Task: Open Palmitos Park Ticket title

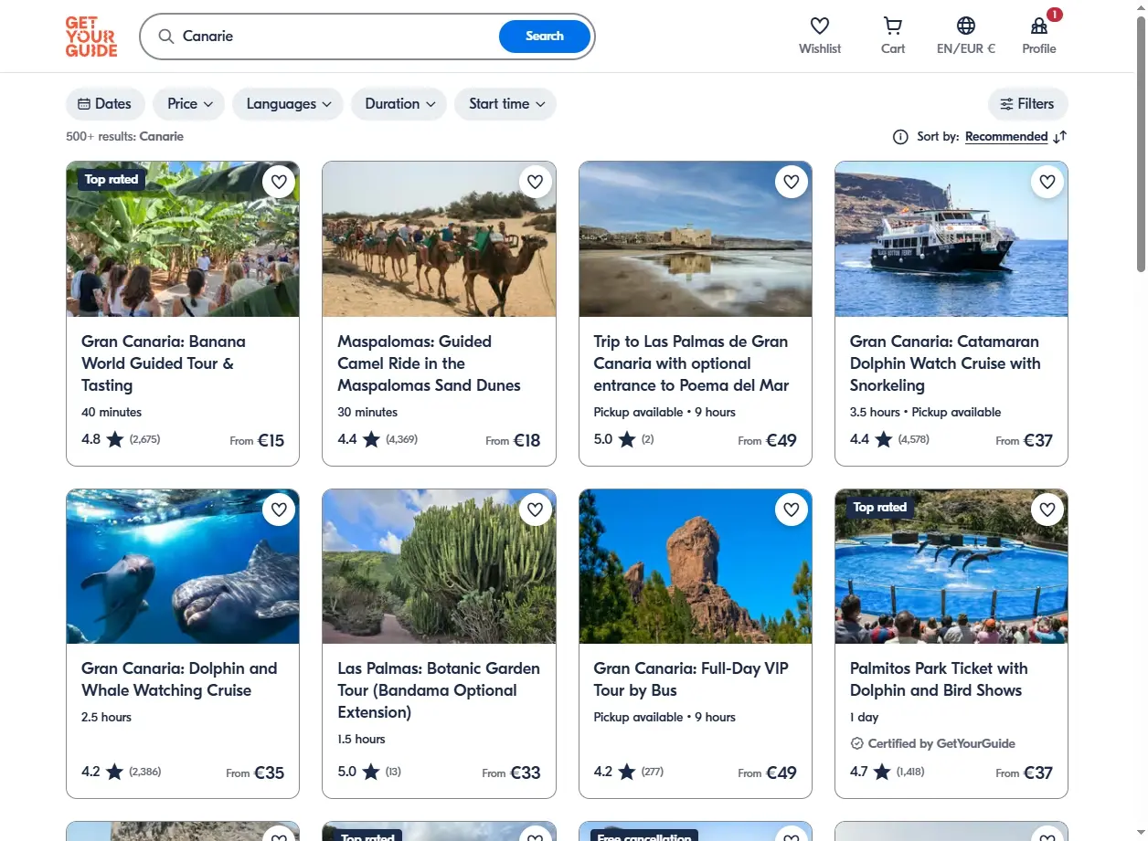Action: click(939, 679)
